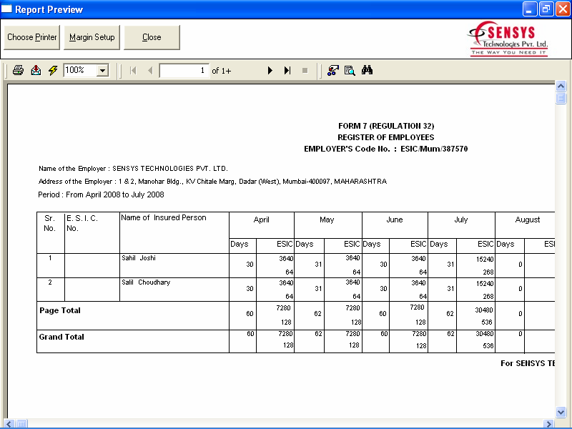The image size is (572, 429).
Task: Click the 536 value in the Grand Total row
Action: click(x=488, y=346)
